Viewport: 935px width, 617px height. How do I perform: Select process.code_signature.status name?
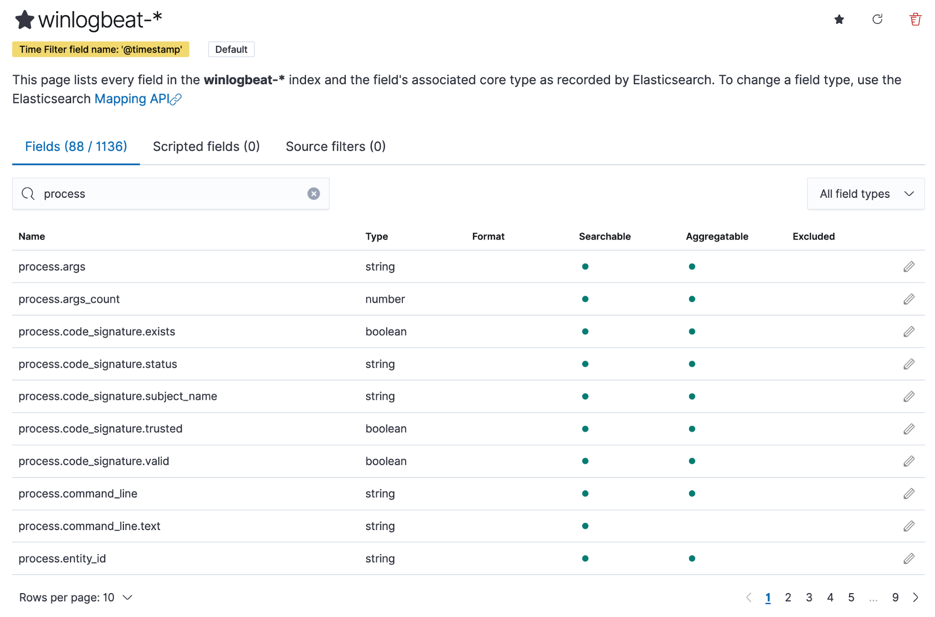pyautogui.click(x=98, y=364)
